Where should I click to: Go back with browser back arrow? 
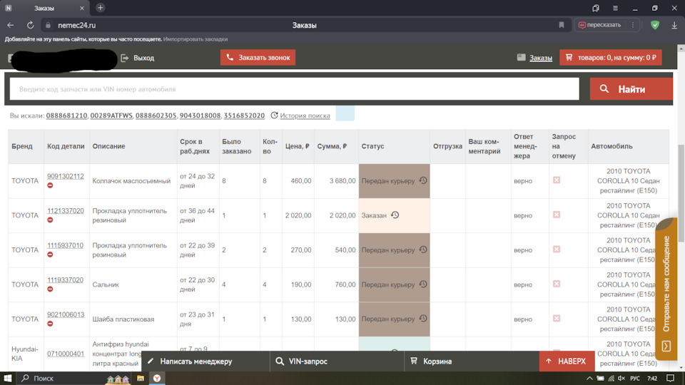(11, 26)
